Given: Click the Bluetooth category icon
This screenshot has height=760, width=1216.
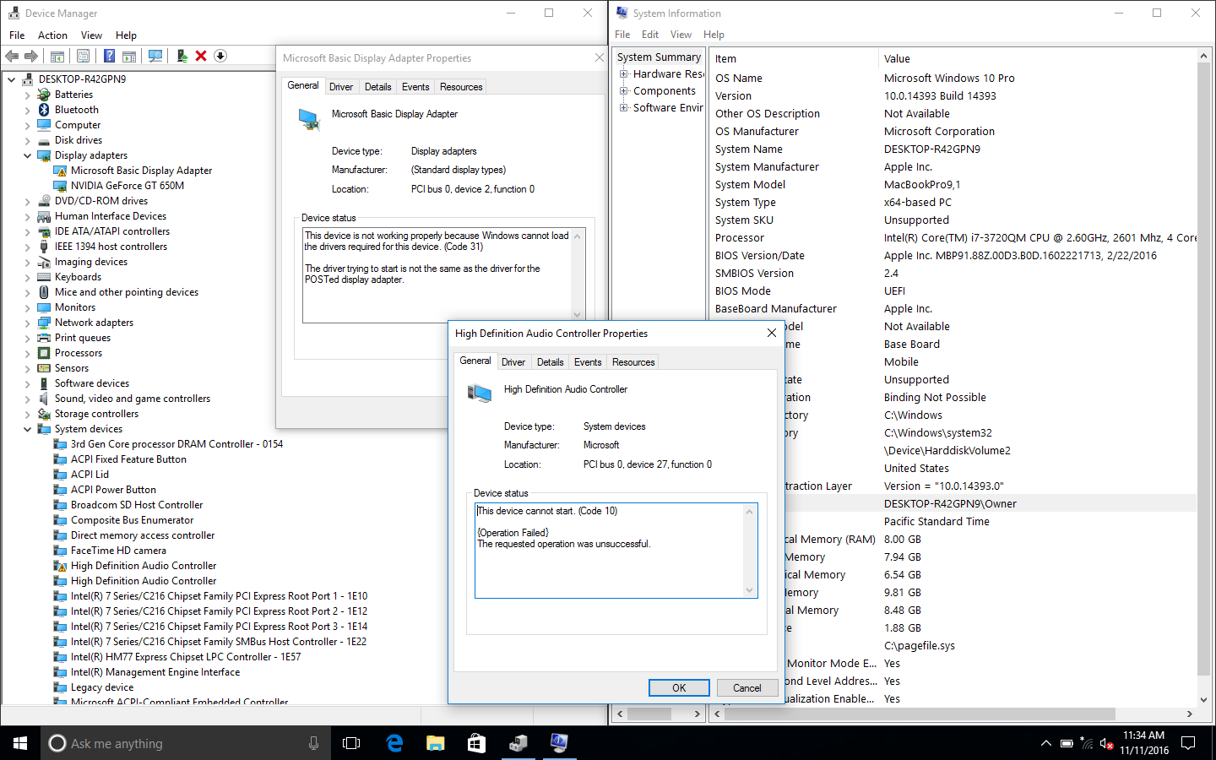Looking at the screenshot, I should click(x=44, y=110).
